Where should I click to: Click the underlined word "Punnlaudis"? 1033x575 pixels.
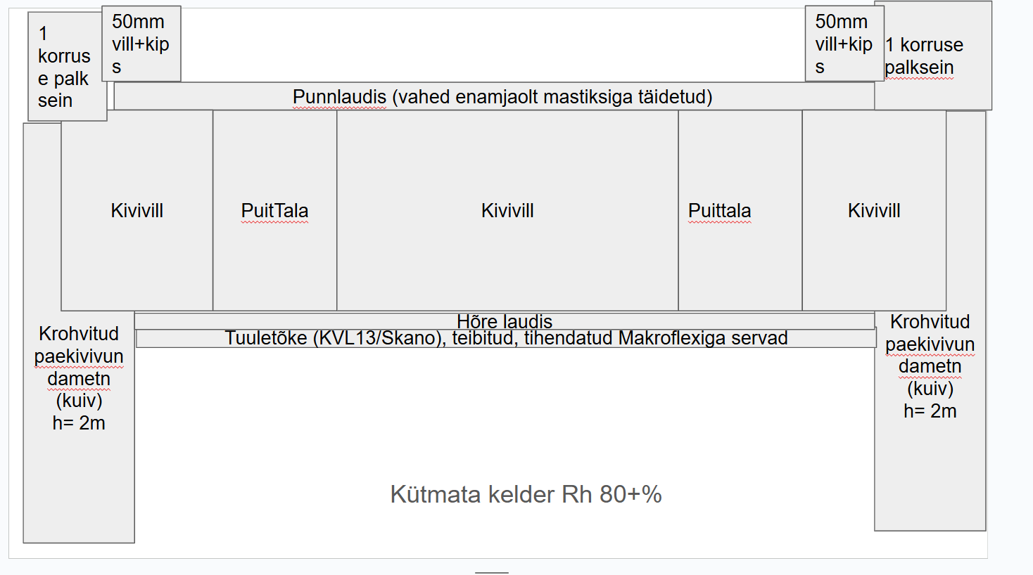(339, 97)
